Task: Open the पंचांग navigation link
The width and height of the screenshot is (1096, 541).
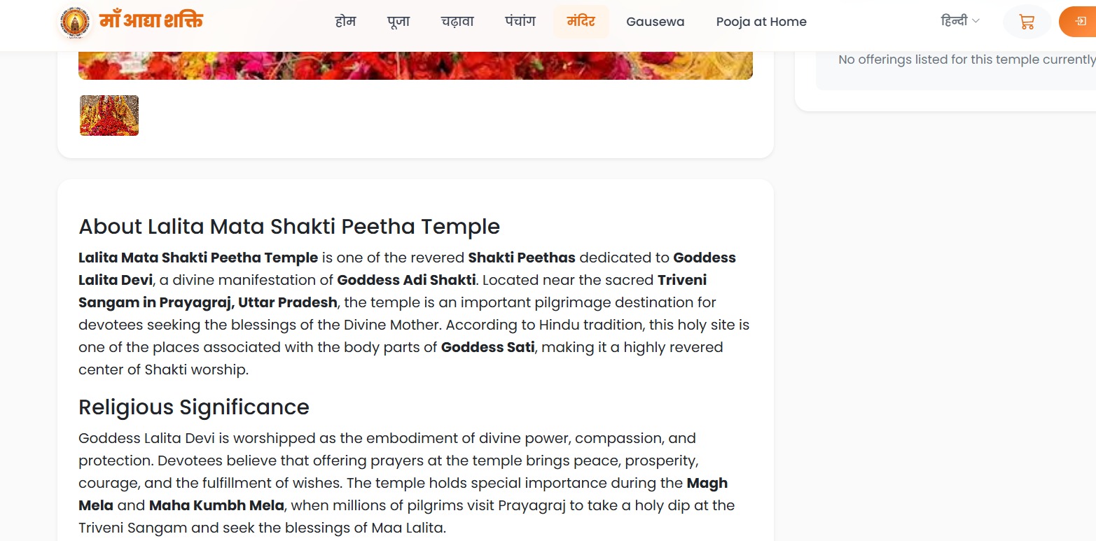Action: point(520,22)
